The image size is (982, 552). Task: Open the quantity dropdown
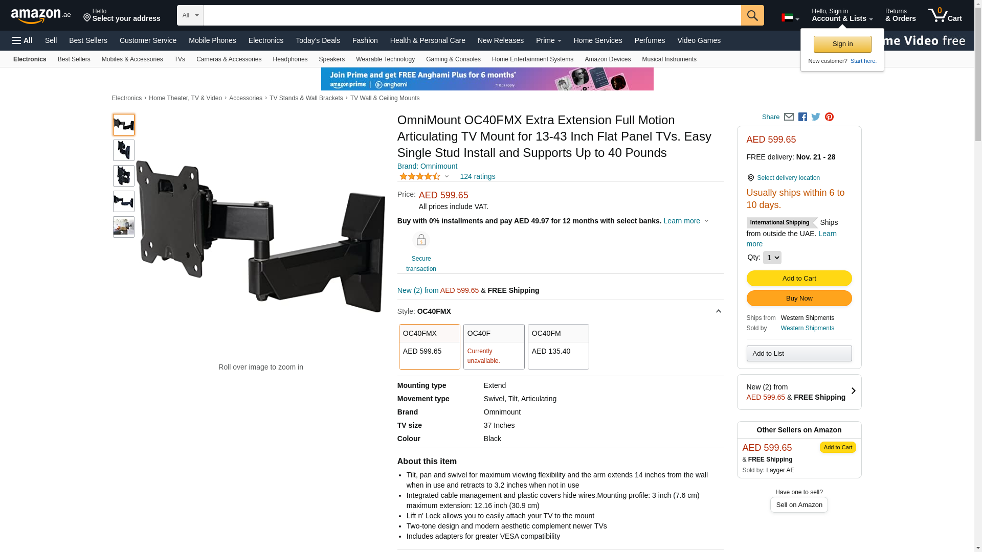[772, 258]
